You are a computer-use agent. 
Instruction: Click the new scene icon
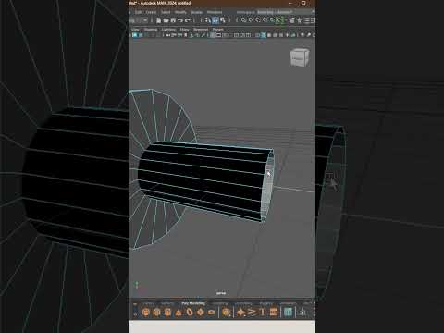click(x=158, y=20)
